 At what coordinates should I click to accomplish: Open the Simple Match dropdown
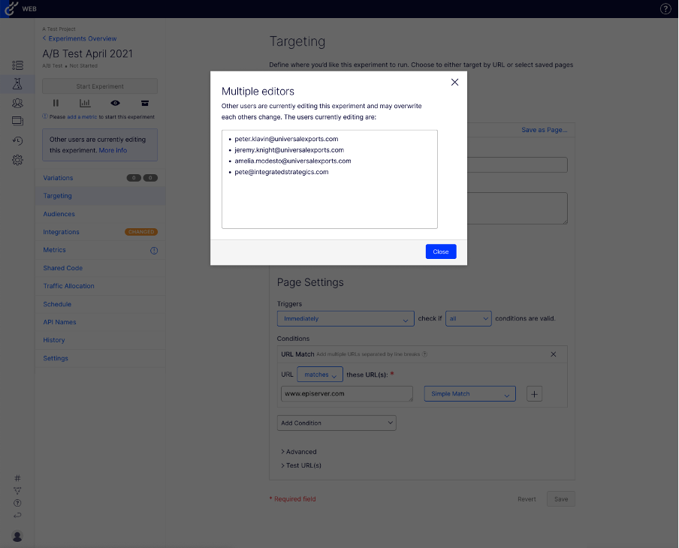click(469, 394)
